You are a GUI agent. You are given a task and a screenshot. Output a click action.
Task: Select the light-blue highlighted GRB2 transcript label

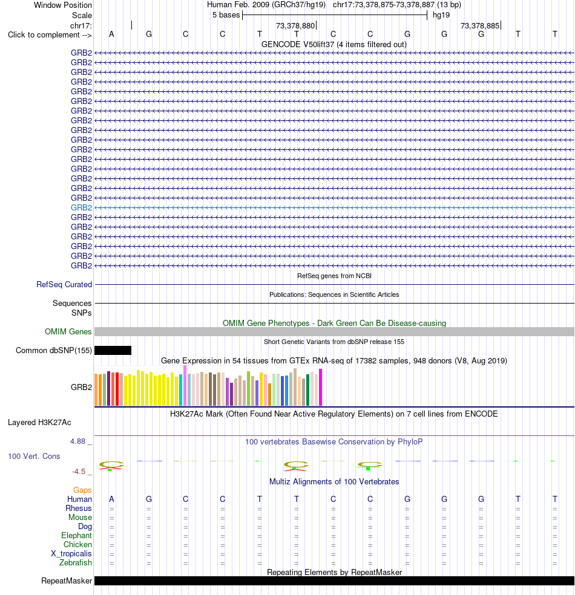tap(81, 207)
